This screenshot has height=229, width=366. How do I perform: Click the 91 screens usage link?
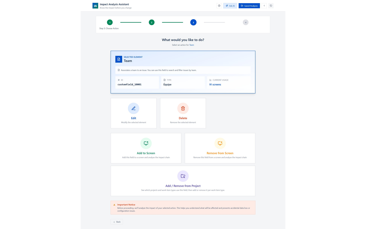click(215, 84)
